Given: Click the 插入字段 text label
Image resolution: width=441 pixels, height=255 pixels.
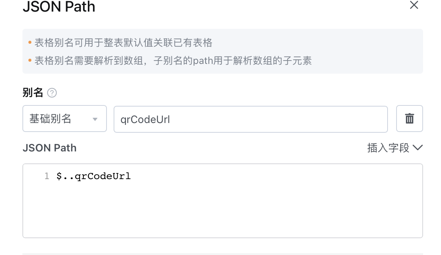Looking at the screenshot, I should click(x=388, y=148).
